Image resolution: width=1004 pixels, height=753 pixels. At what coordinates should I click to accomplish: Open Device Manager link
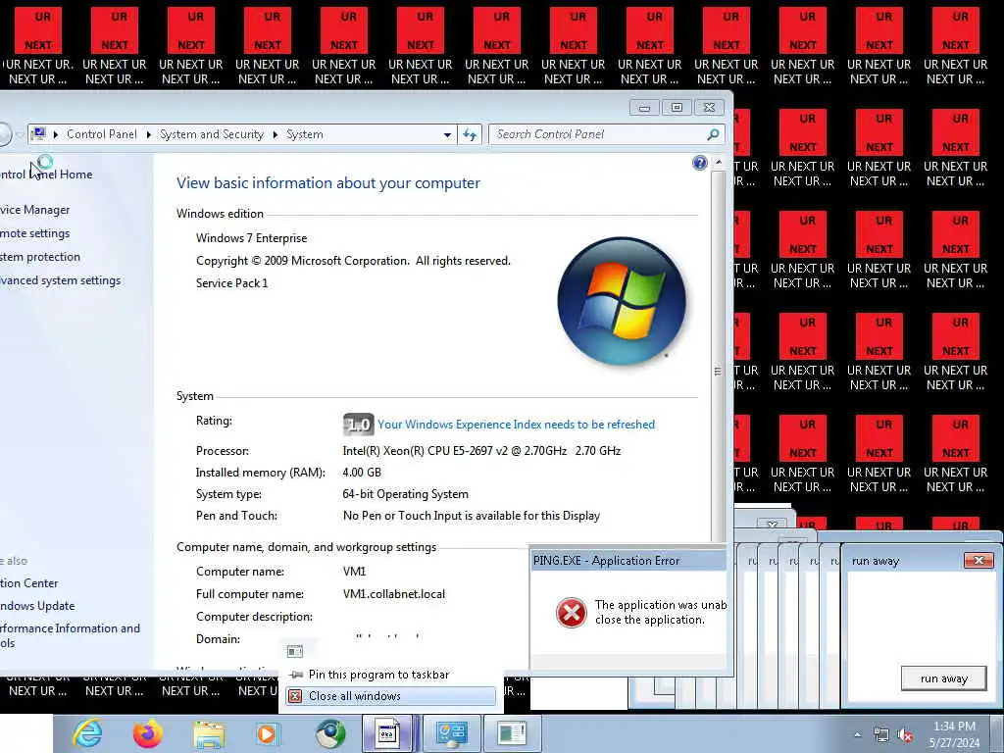point(34,210)
